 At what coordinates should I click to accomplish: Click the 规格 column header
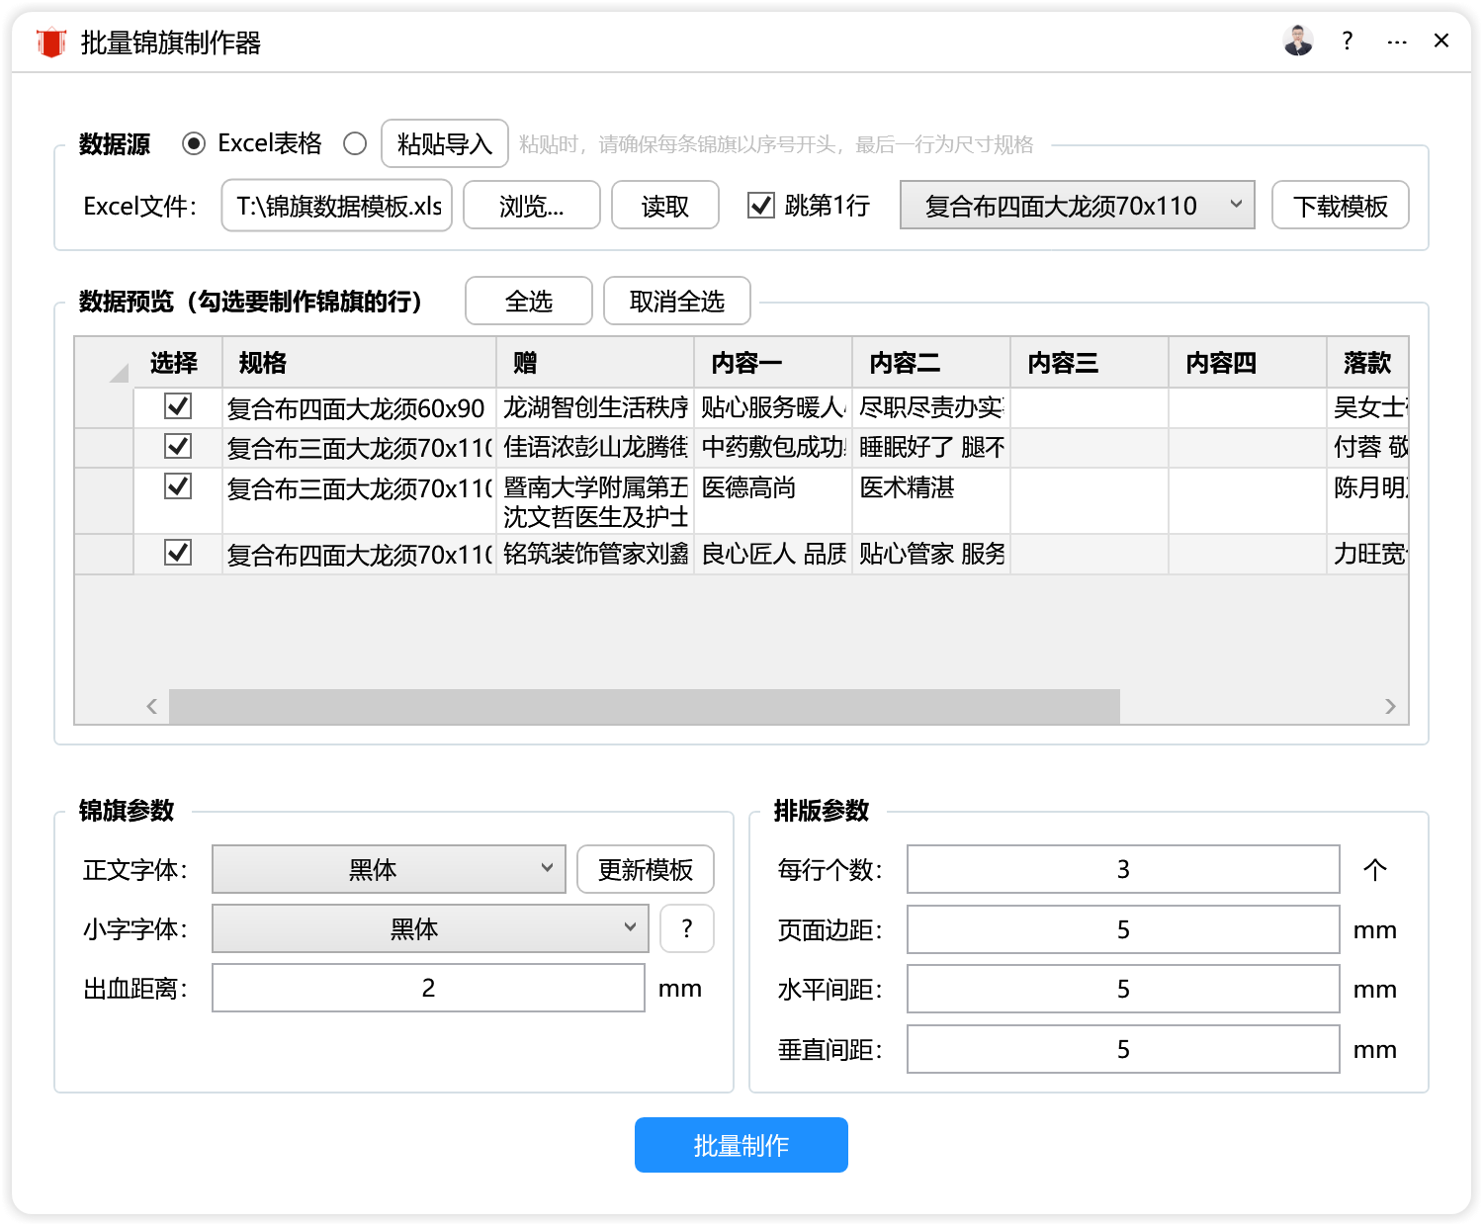(x=360, y=363)
